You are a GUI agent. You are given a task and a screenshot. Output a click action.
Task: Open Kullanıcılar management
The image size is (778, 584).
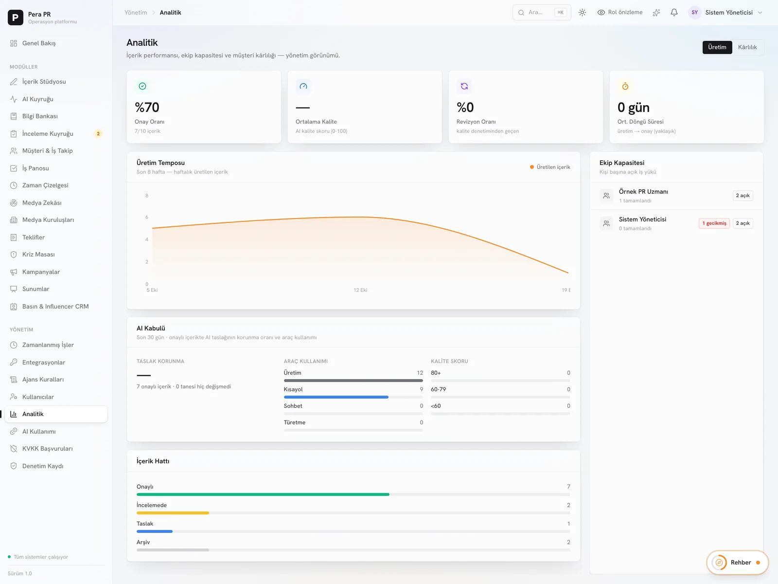(56, 397)
